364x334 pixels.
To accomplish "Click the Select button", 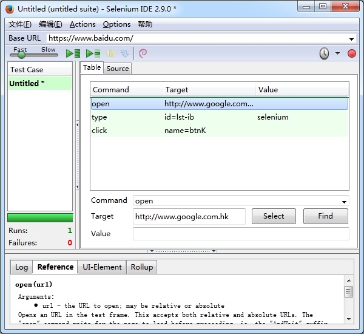I will (274, 216).
